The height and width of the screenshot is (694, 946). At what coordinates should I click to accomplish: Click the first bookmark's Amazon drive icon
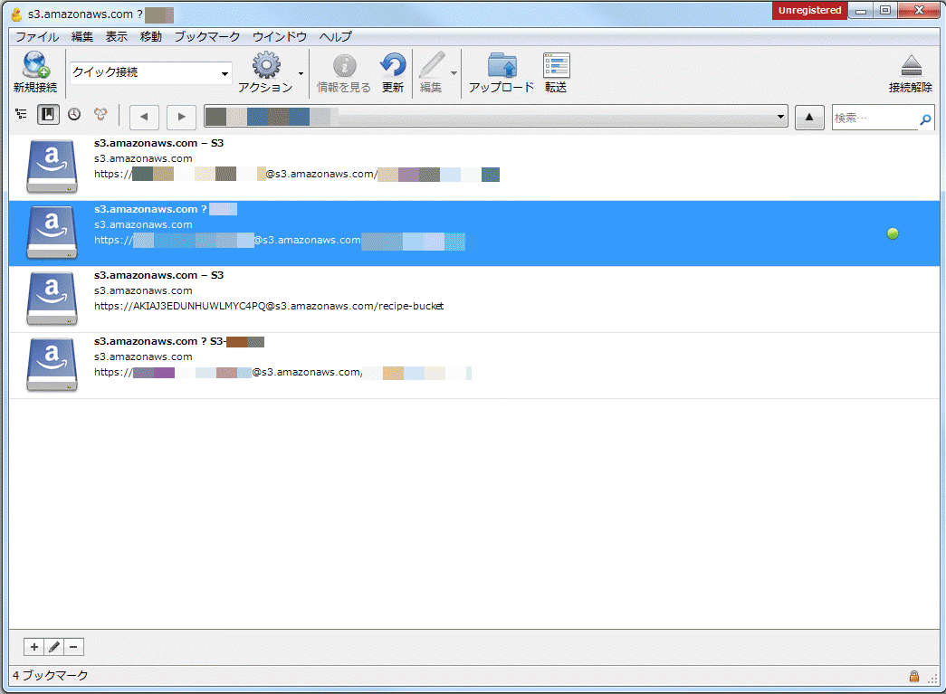tap(52, 167)
